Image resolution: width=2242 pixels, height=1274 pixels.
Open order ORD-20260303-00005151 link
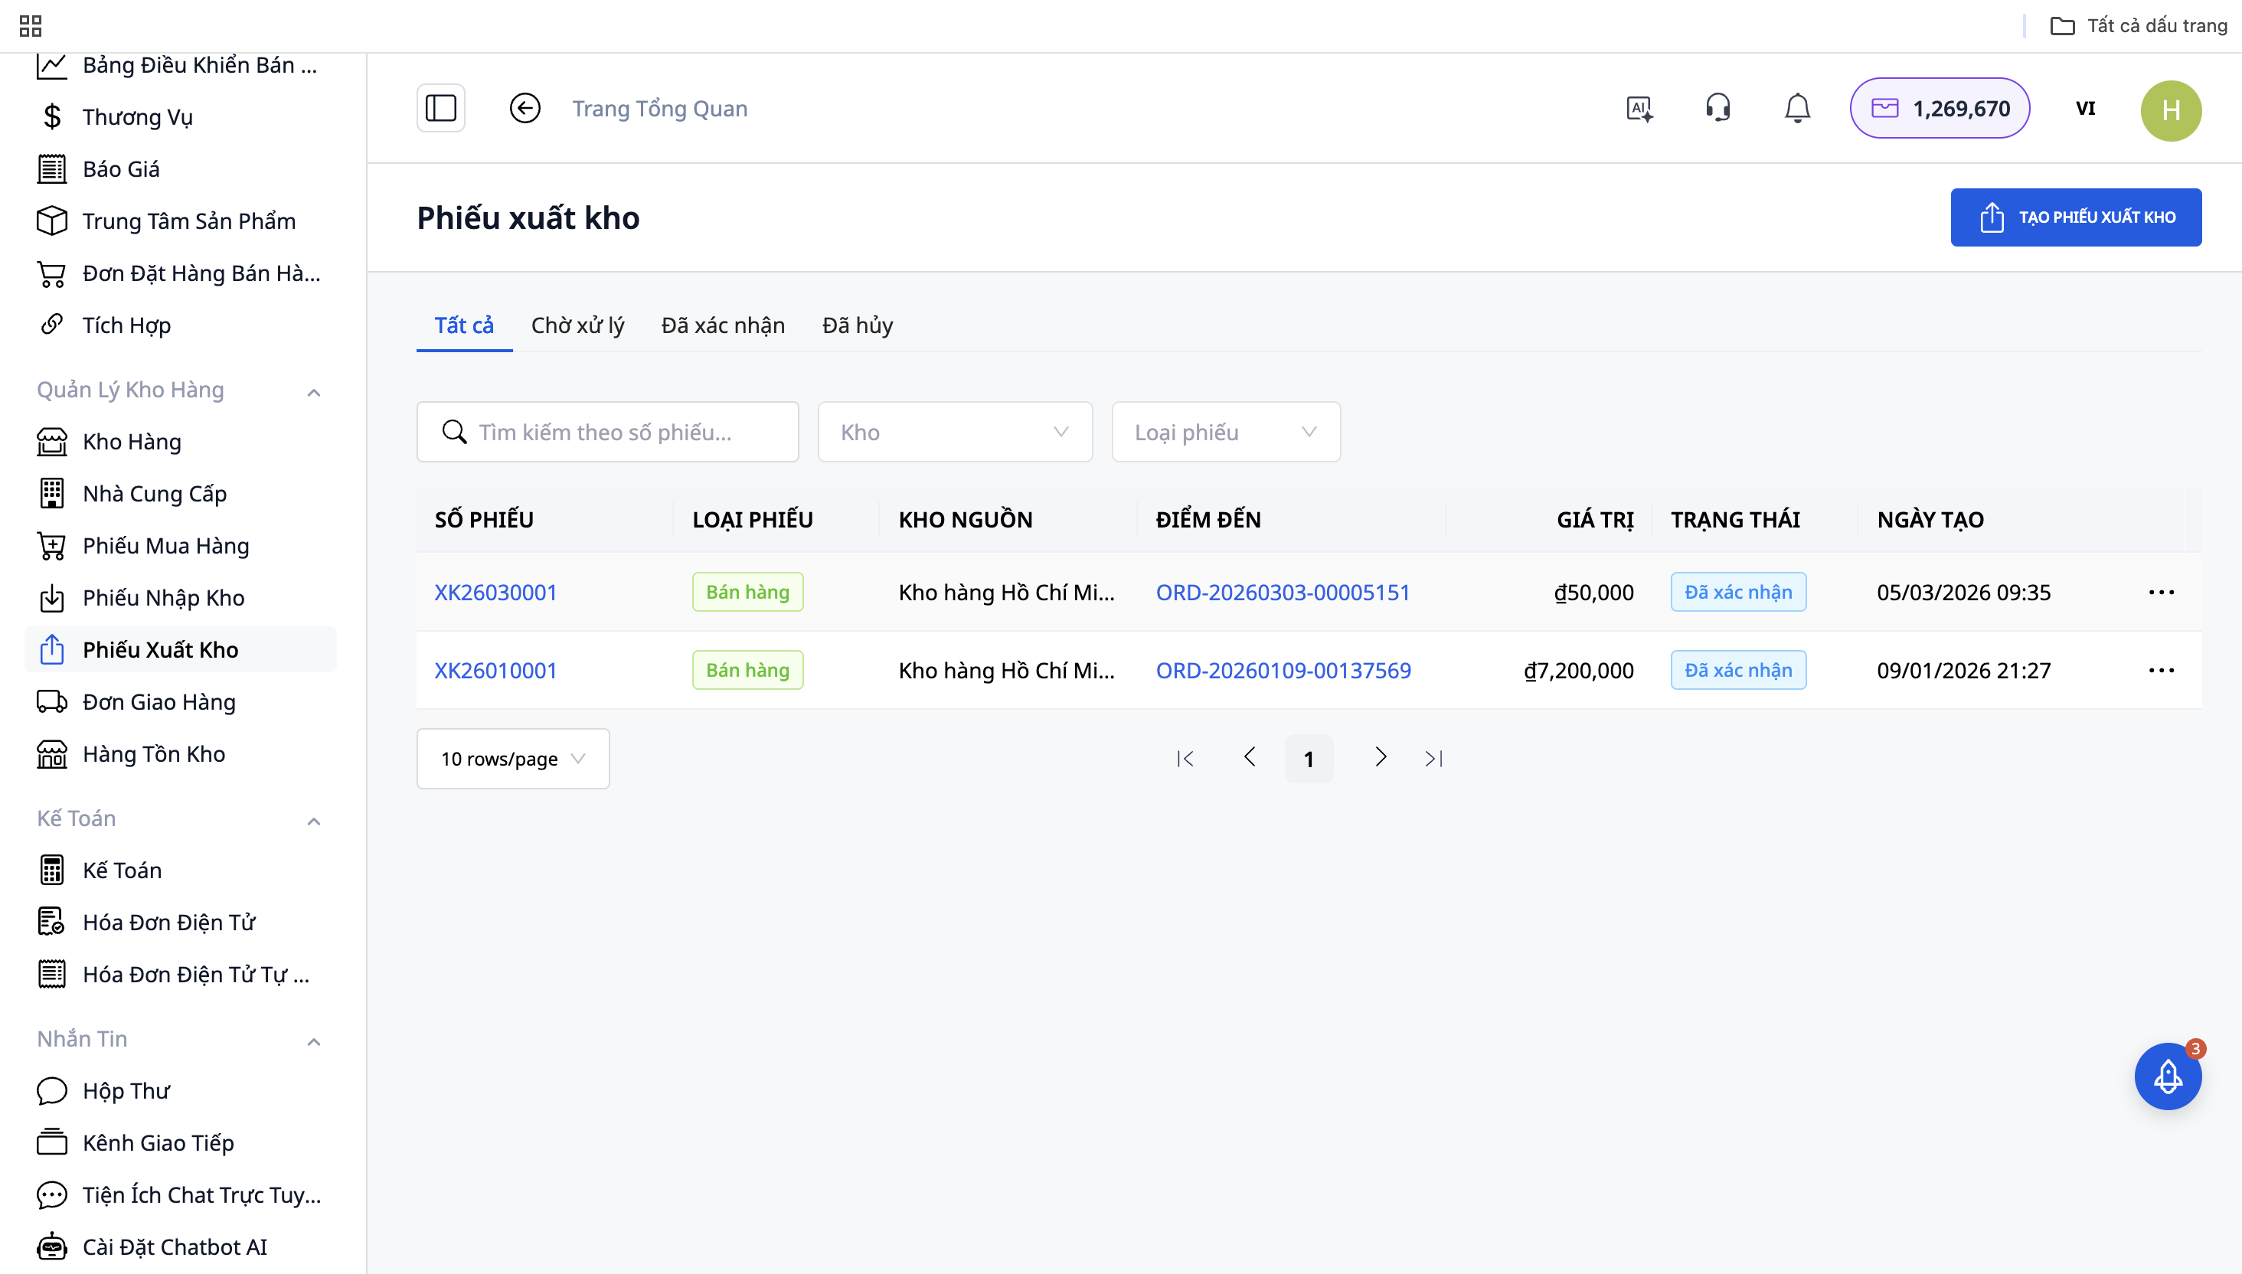[1283, 592]
